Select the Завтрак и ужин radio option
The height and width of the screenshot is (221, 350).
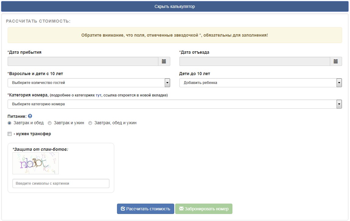50,123
